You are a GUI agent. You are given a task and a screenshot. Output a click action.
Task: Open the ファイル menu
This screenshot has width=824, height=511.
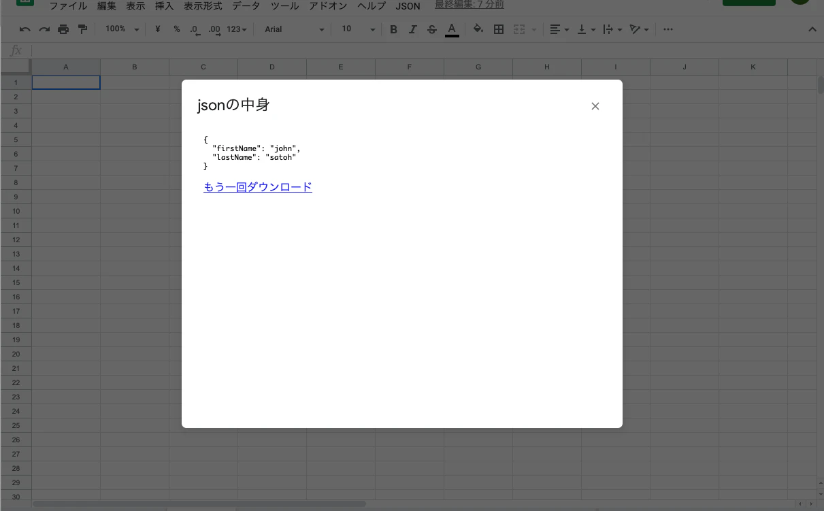tap(68, 6)
